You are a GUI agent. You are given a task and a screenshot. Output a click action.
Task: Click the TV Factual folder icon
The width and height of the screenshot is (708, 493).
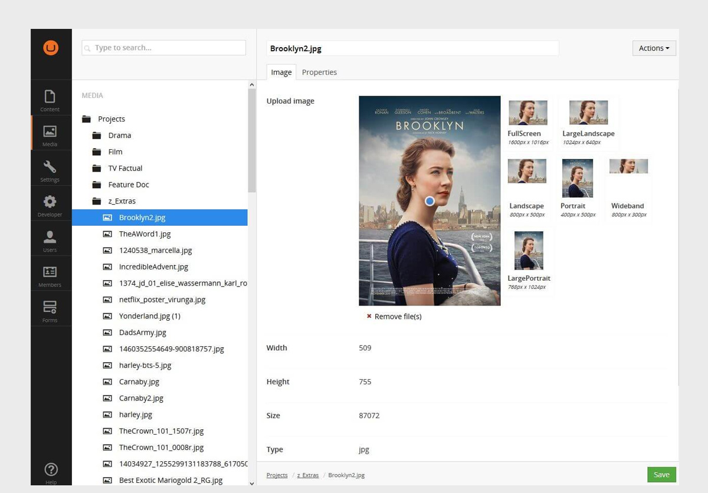97,169
